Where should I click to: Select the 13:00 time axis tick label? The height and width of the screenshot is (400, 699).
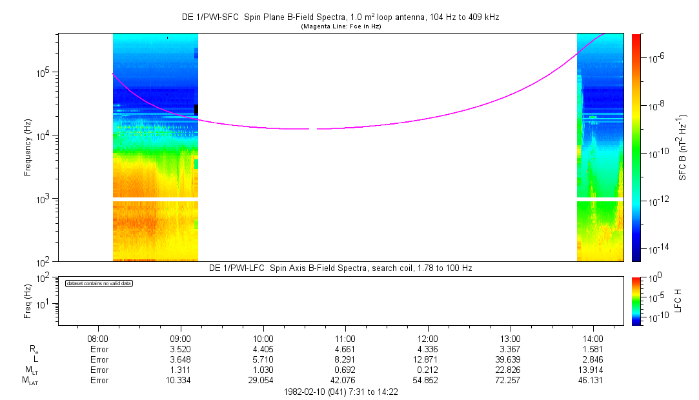point(511,338)
